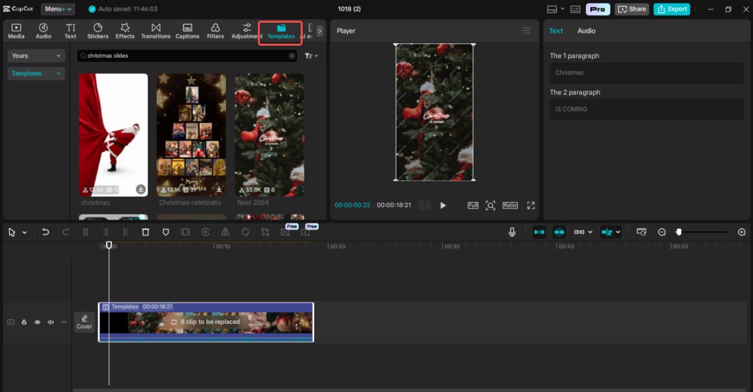
Task: Click the delete trash icon in timeline toolbar
Action: [x=145, y=232]
